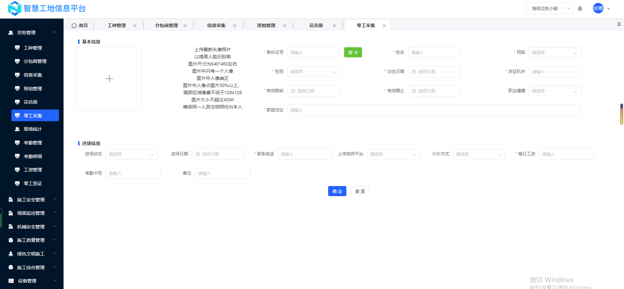Screen dimensions: 624x289
Task: Close the 花名册 tab
Action: [x=334, y=26]
